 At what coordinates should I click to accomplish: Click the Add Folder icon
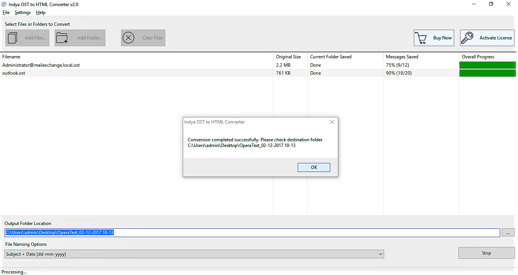(62, 38)
